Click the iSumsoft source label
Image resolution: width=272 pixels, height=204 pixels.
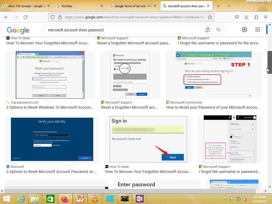click(x=17, y=167)
